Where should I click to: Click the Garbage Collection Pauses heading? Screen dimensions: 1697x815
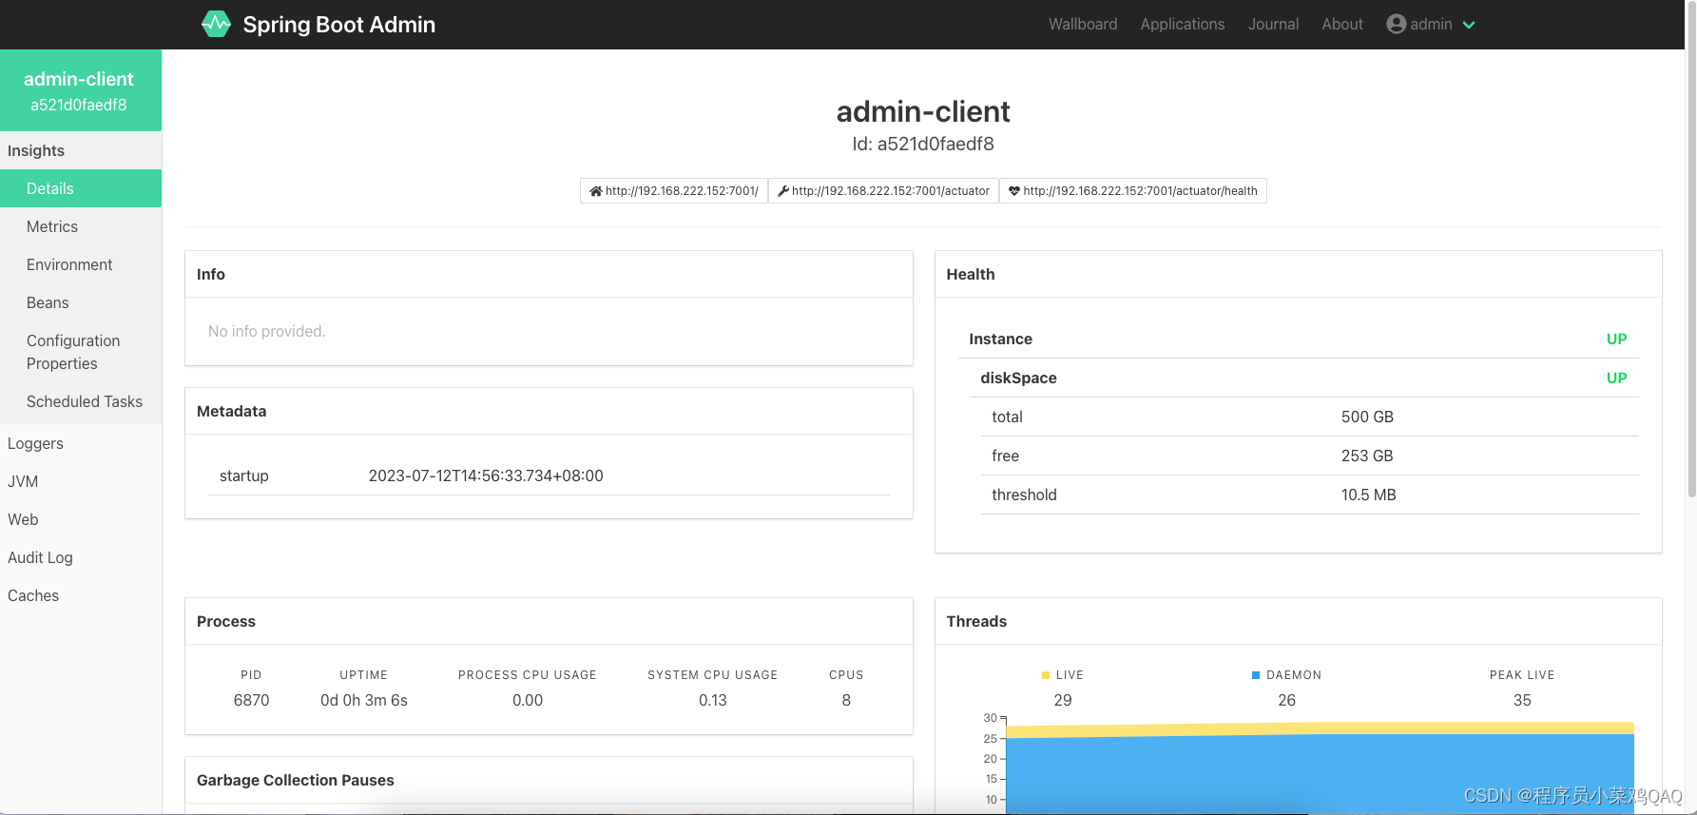tap(295, 780)
